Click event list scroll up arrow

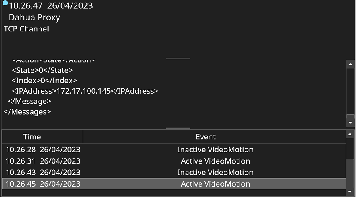coord(351,134)
